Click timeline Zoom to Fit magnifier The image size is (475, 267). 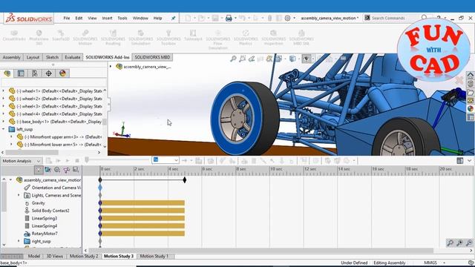(451, 243)
